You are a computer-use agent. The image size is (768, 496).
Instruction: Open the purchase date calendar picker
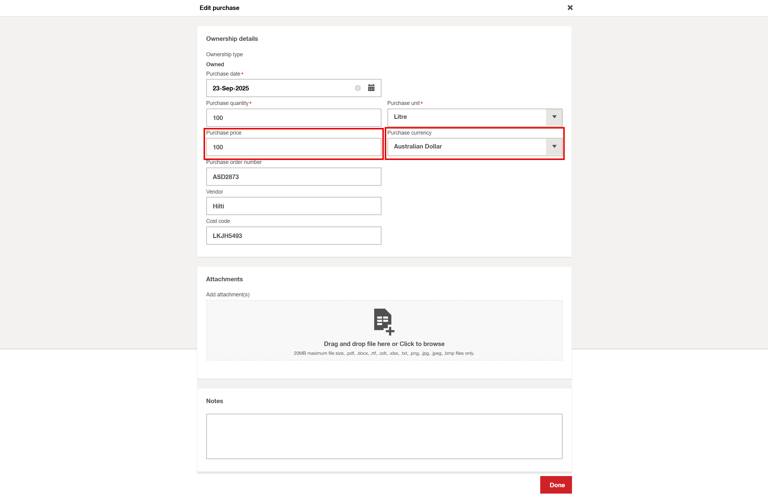(371, 88)
